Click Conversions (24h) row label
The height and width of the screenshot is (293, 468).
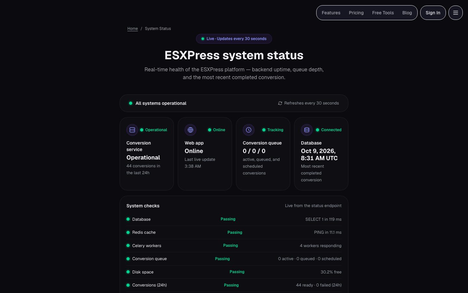tap(149, 285)
